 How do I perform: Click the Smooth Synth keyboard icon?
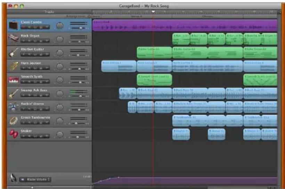14,80
